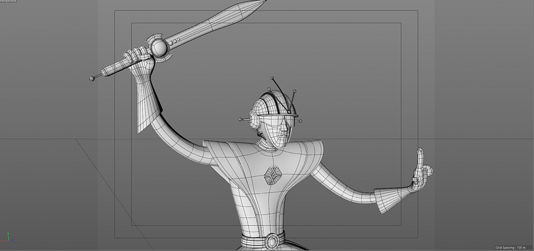Image resolution: width=534 pixels, height=251 pixels.
Task: Select the ball pommel at the sword's end
Action: pos(92,79)
